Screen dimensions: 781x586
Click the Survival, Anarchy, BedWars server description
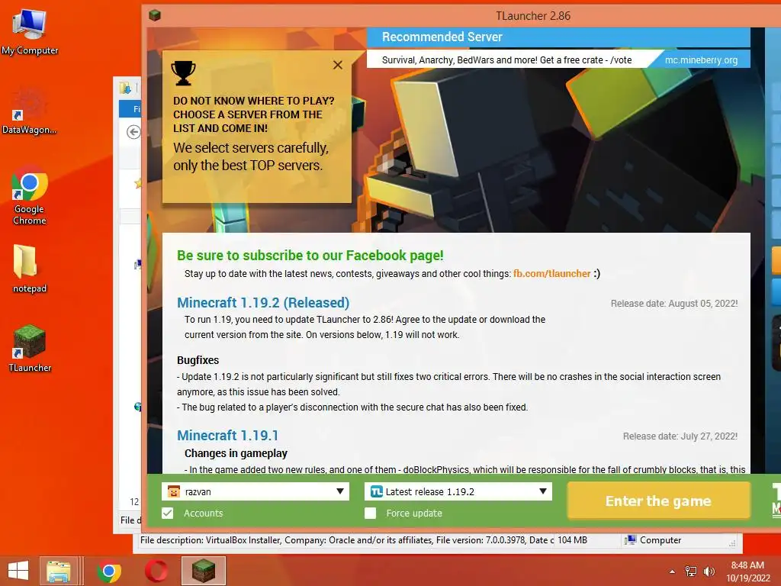506,60
